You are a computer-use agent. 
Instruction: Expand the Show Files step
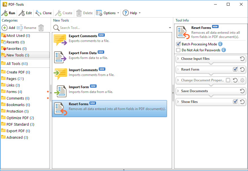point(178,102)
